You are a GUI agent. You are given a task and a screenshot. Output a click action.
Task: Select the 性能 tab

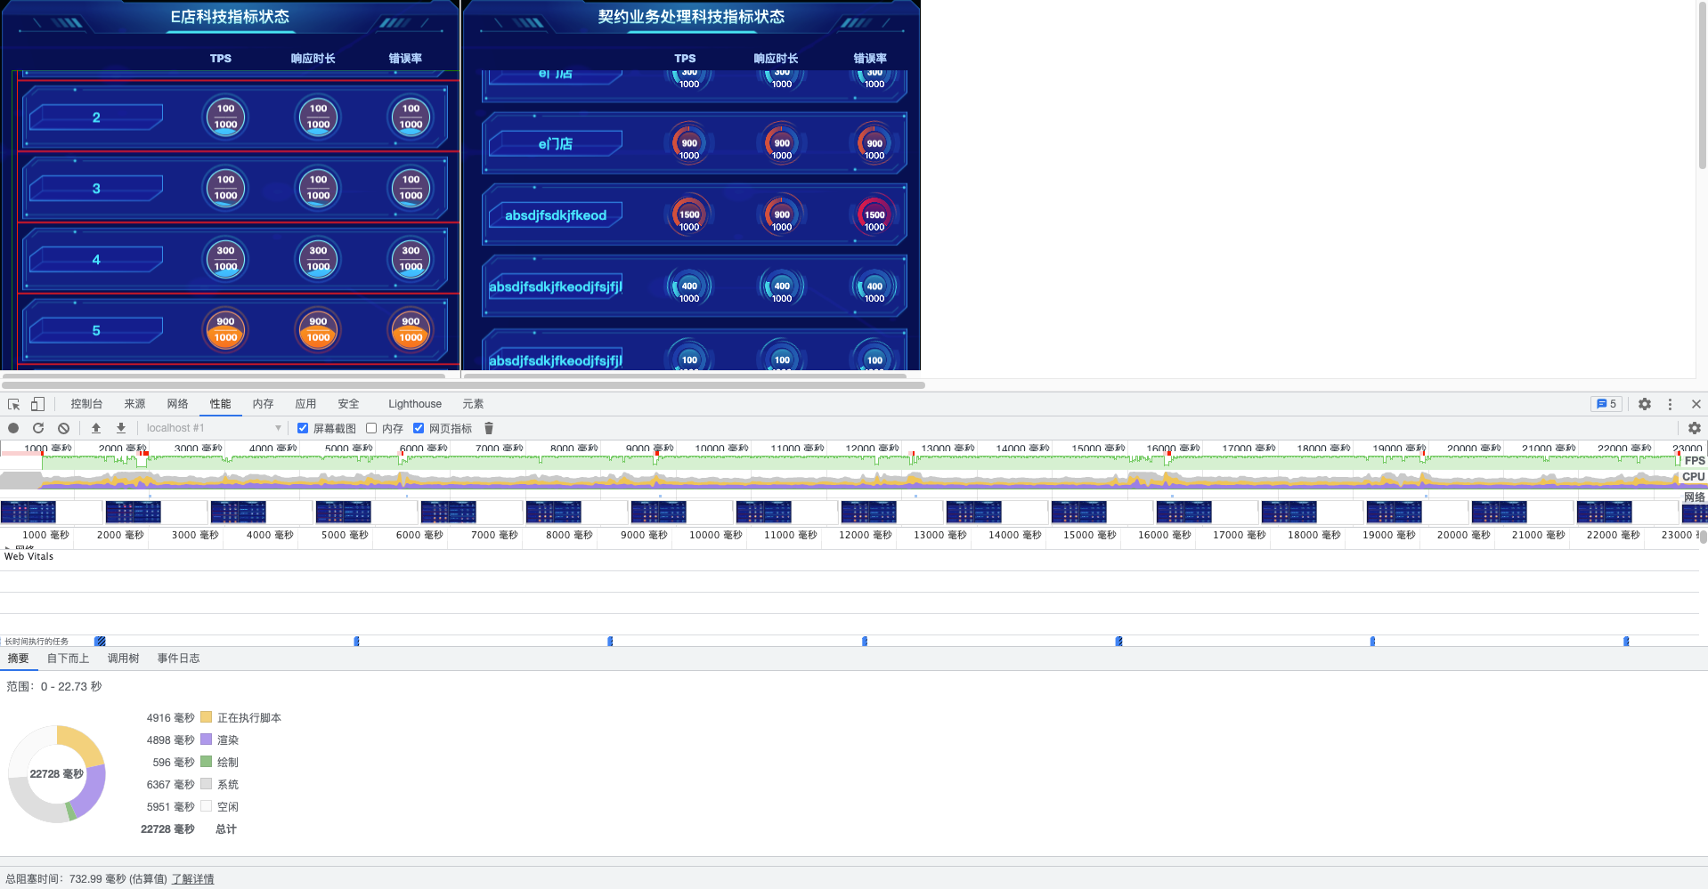pyautogui.click(x=220, y=404)
